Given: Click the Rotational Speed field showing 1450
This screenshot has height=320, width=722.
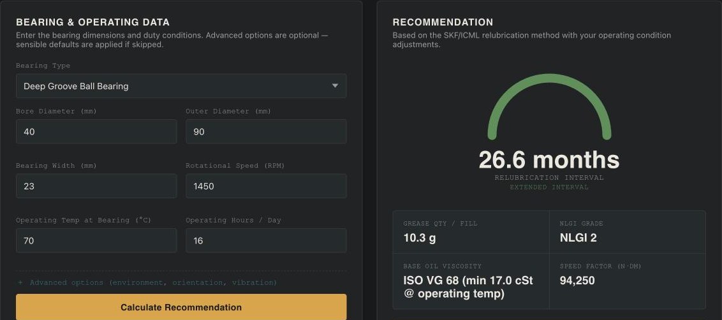Looking at the screenshot, I should 266,186.
